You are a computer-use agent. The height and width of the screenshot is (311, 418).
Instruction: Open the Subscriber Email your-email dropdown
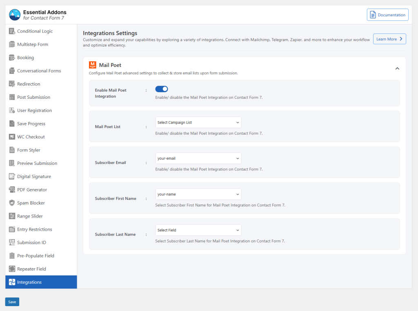click(198, 158)
